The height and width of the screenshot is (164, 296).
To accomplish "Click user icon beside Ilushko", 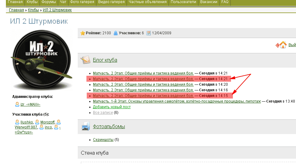I will [17, 122].
